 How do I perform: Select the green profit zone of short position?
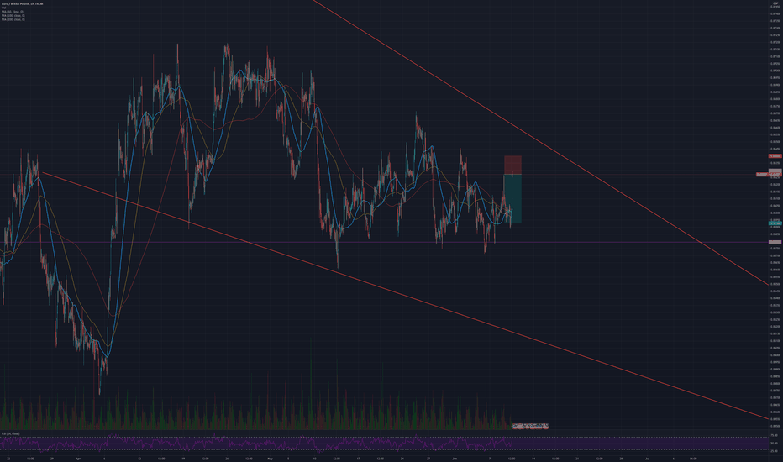512,198
